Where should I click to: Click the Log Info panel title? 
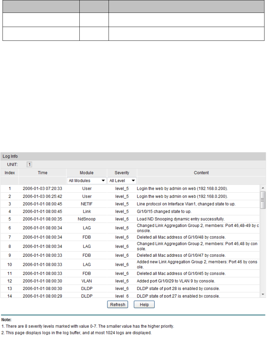pyautogui.click(x=10, y=156)
